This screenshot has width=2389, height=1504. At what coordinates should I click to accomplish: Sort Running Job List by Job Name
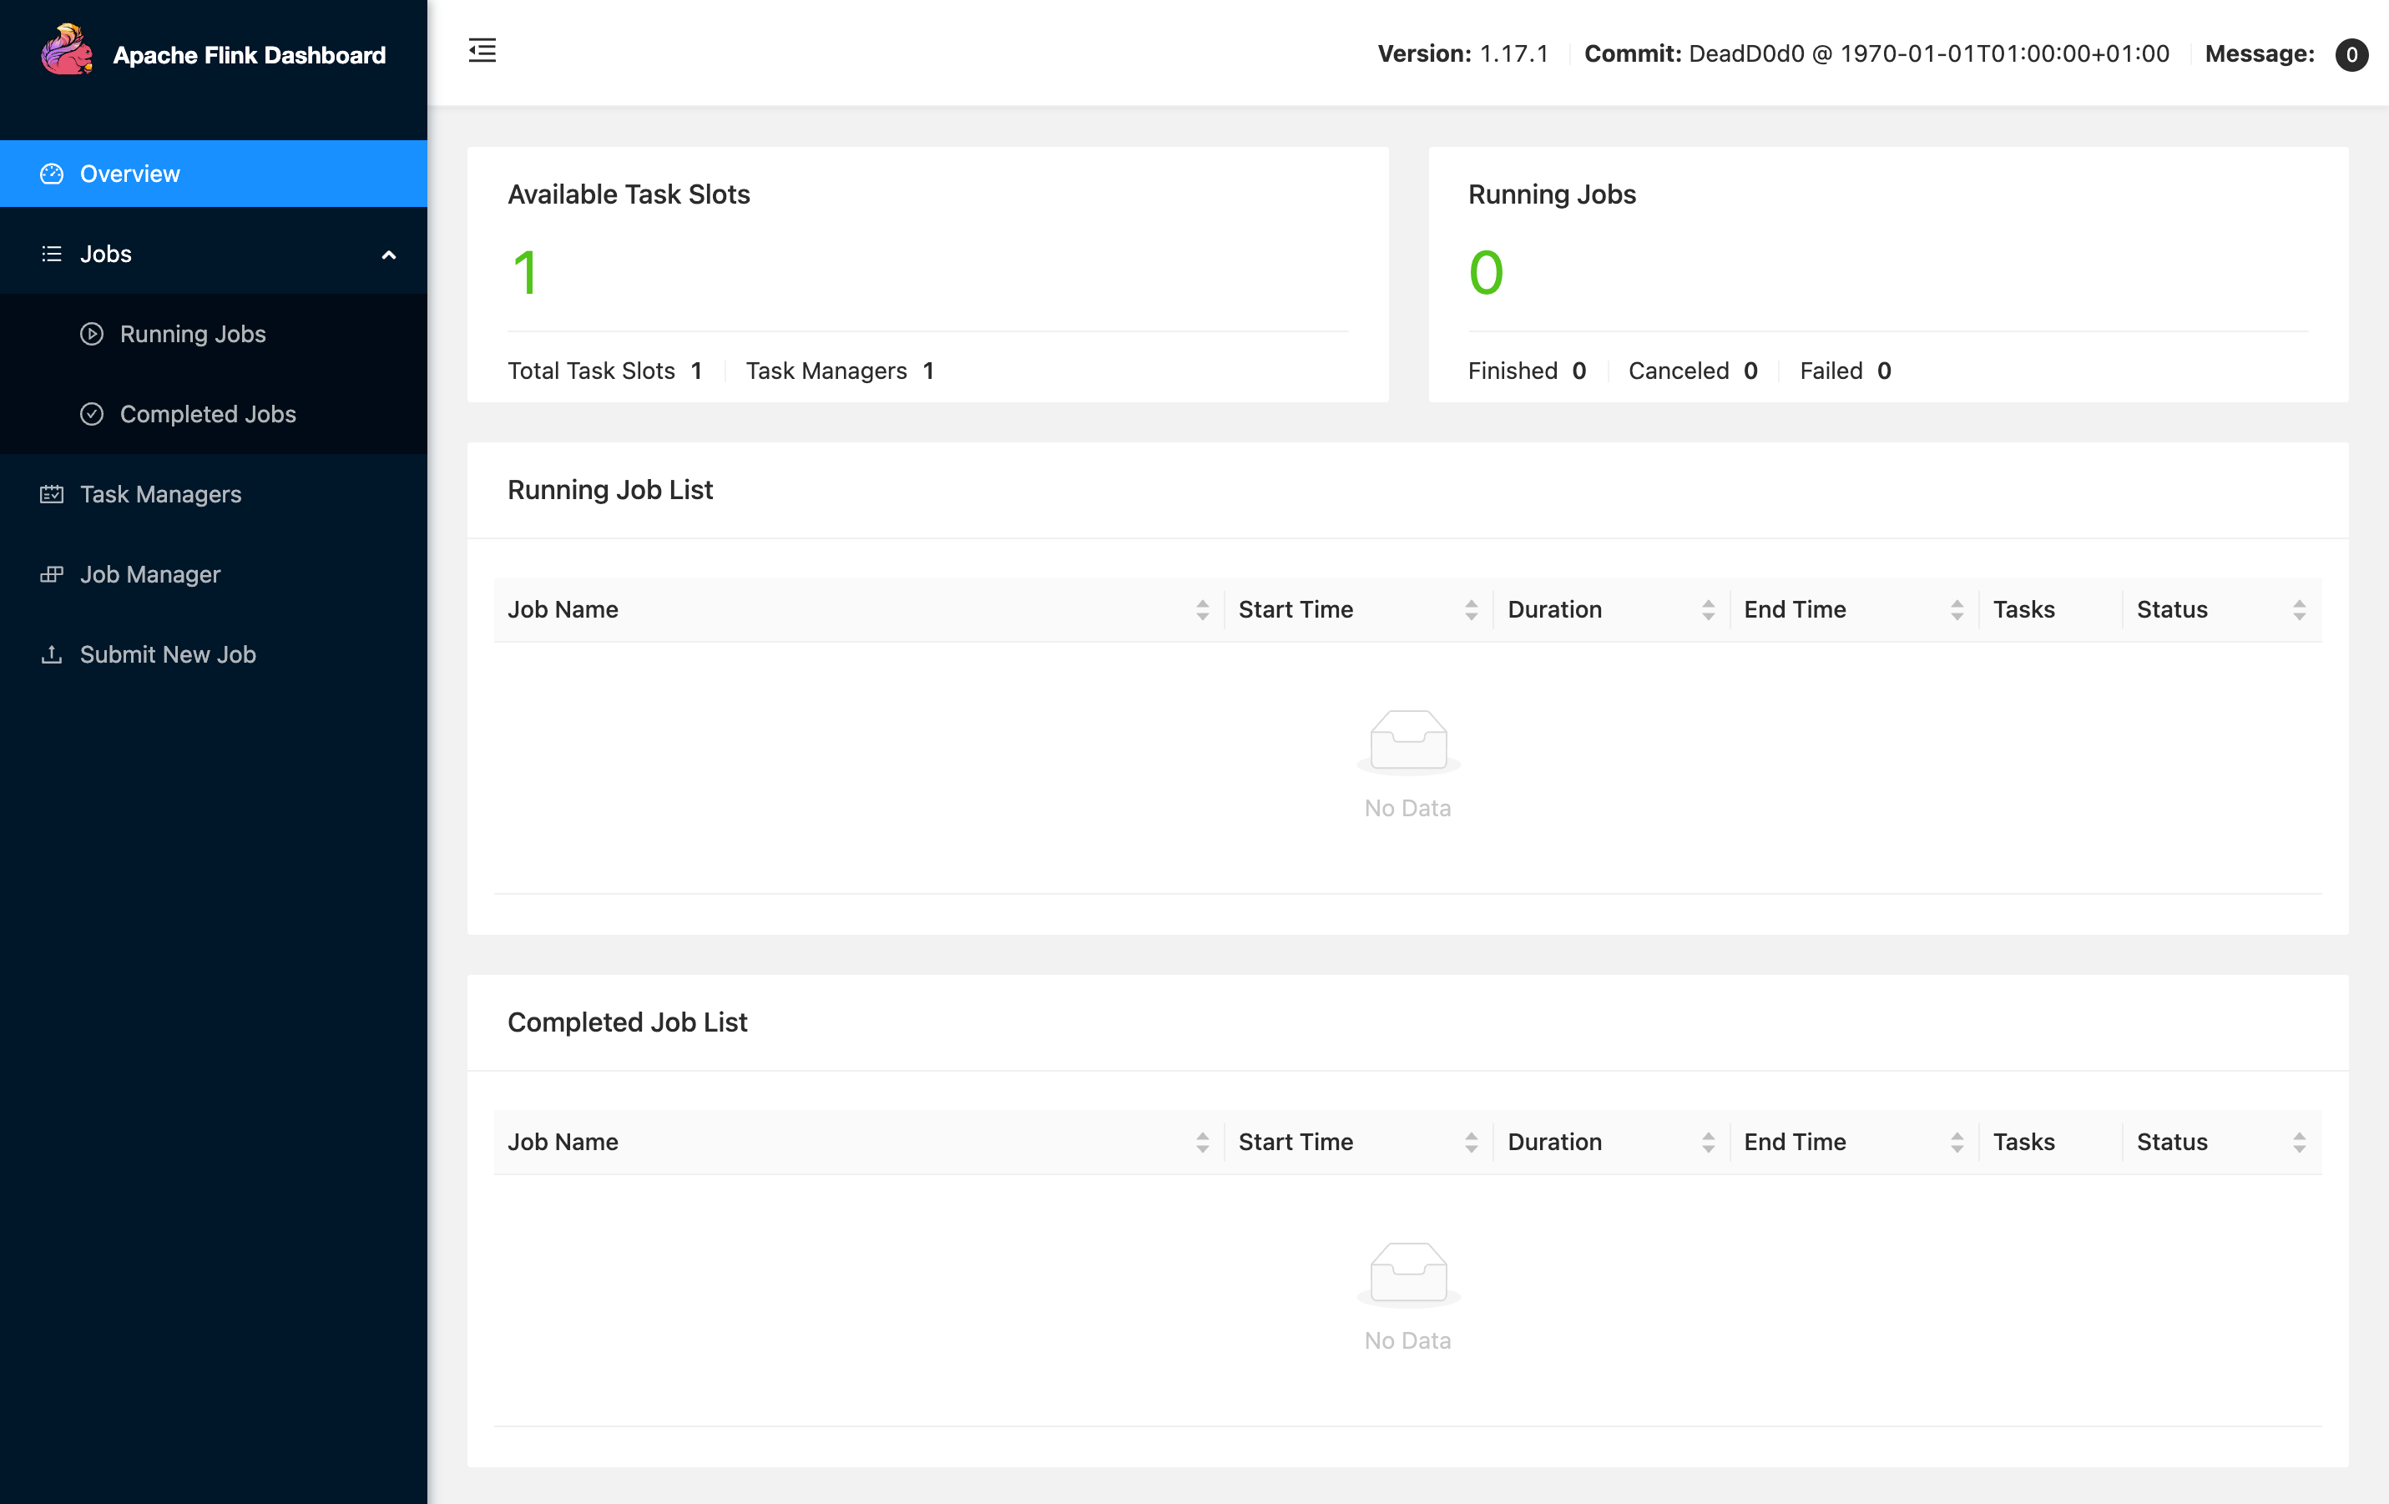(1203, 610)
